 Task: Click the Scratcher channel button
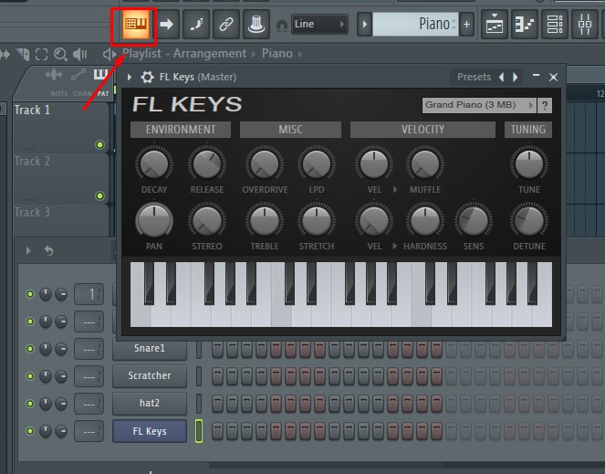[150, 376]
